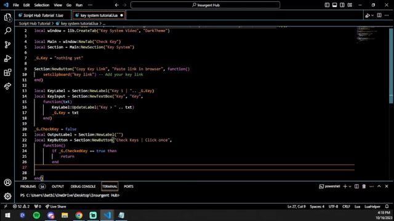Viewport: 394px width, 221px height.
Task: Open the Run menu
Action: pos(79,5)
